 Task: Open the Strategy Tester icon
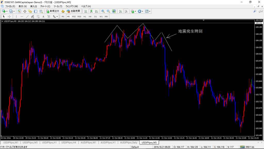[x=41, y=11]
